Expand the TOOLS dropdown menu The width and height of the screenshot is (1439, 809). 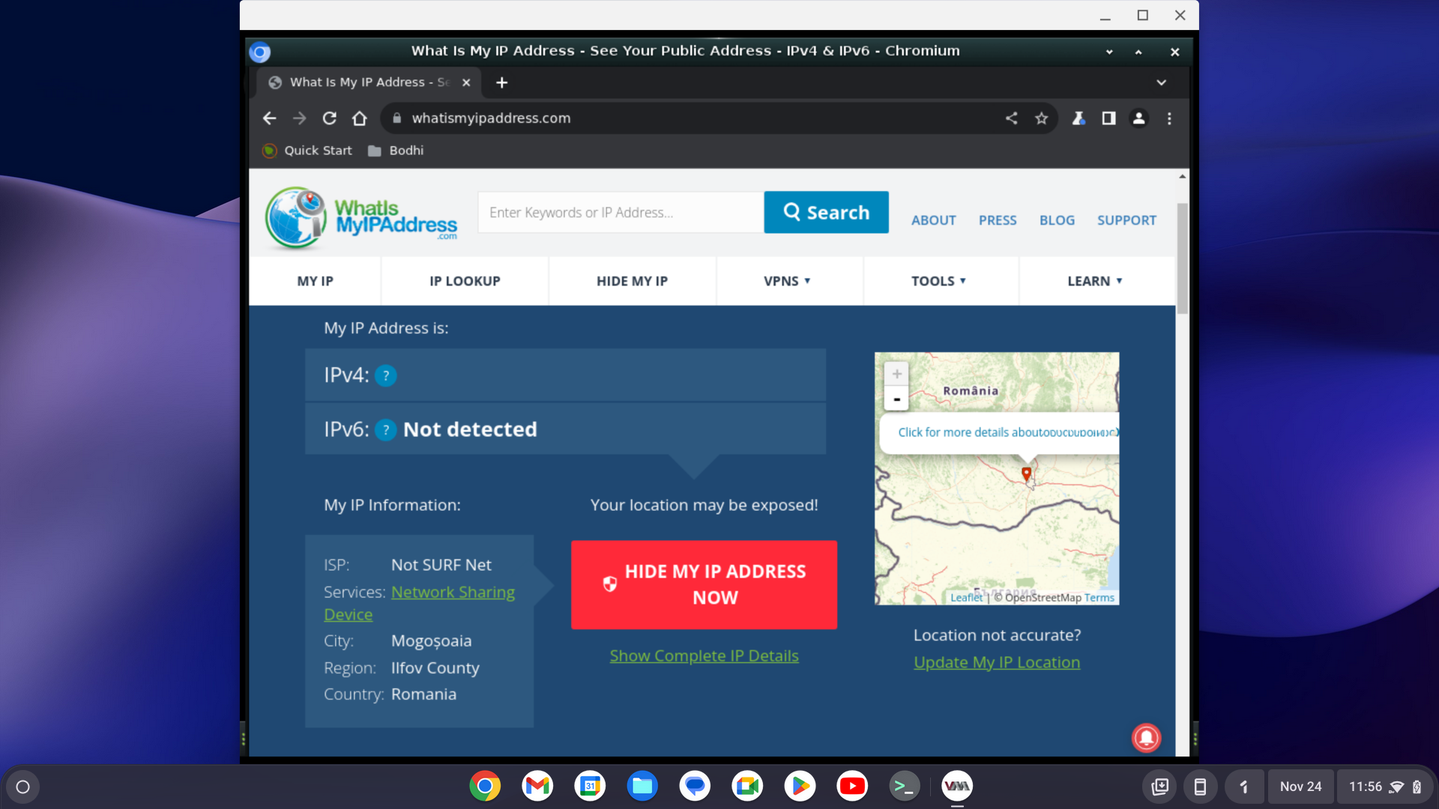point(938,281)
